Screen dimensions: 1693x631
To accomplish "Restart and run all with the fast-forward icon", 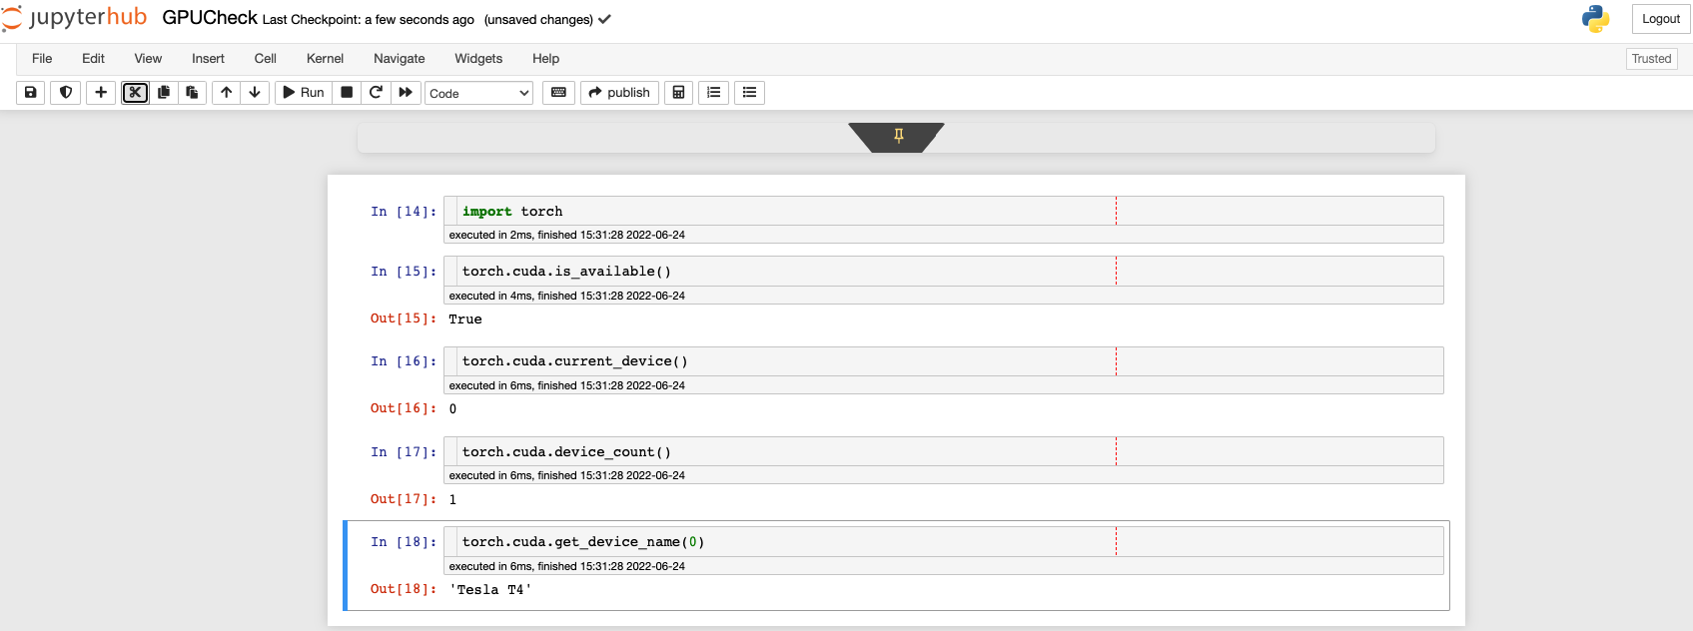I will coord(406,93).
